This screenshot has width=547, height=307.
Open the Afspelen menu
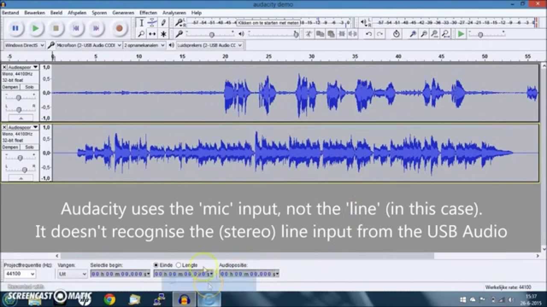[77, 13]
